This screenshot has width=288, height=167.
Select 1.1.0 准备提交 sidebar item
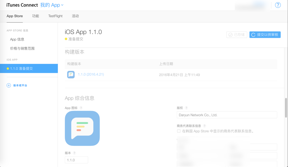[x=29, y=69]
